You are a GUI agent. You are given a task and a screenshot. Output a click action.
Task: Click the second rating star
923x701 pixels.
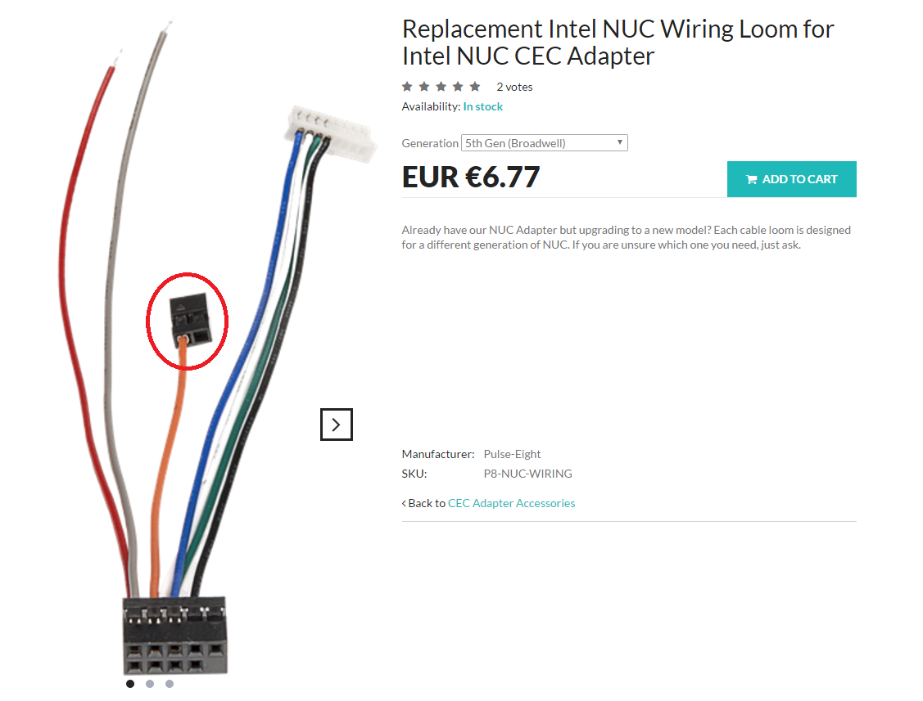point(424,87)
